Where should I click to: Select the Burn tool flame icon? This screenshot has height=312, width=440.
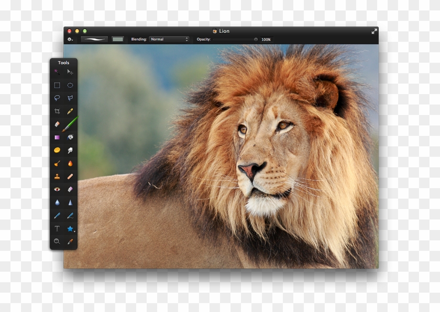click(x=70, y=164)
